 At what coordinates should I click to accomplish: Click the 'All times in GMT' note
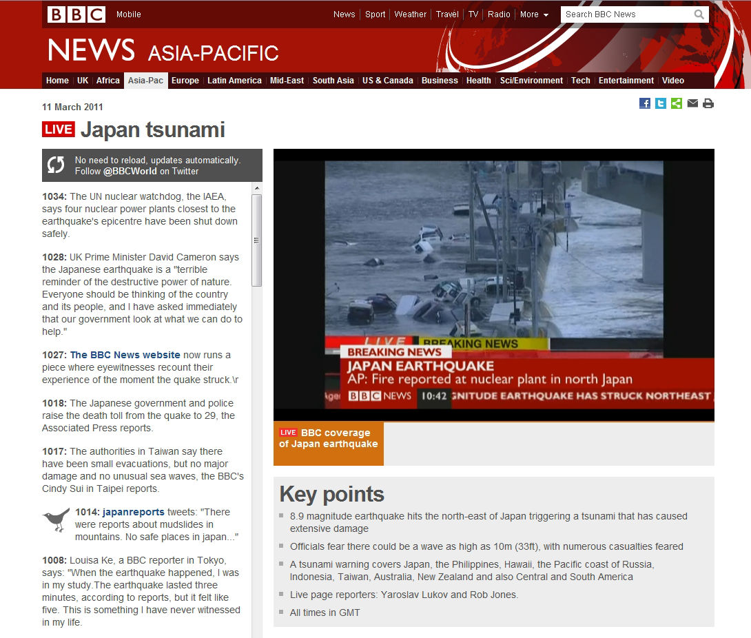click(x=325, y=613)
